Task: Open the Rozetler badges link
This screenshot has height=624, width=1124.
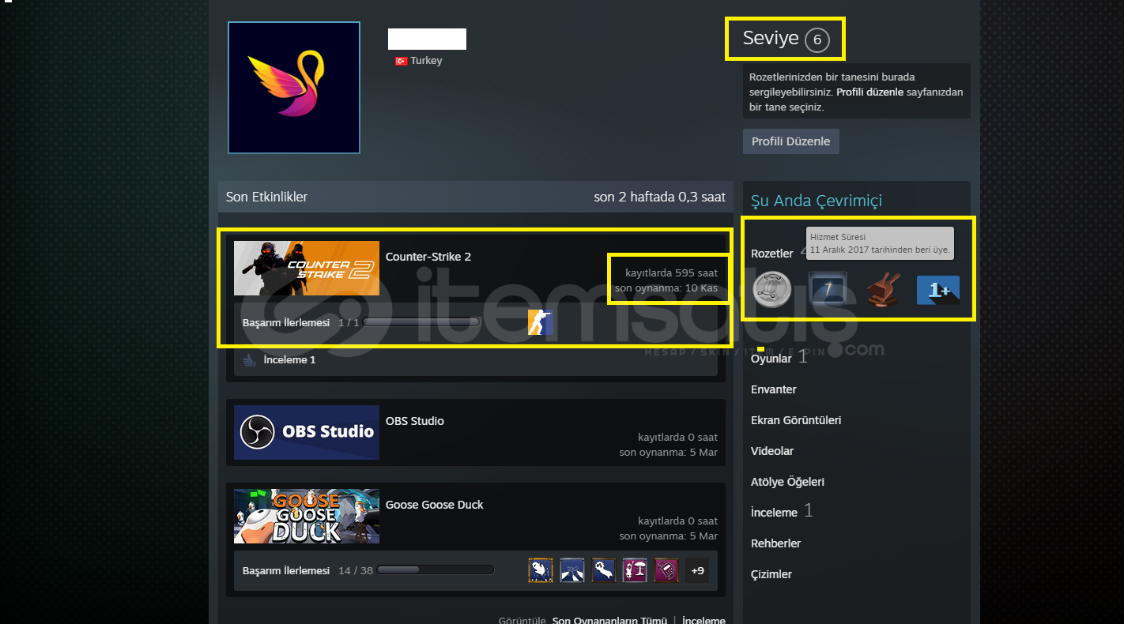Action: [x=771, y=254]
